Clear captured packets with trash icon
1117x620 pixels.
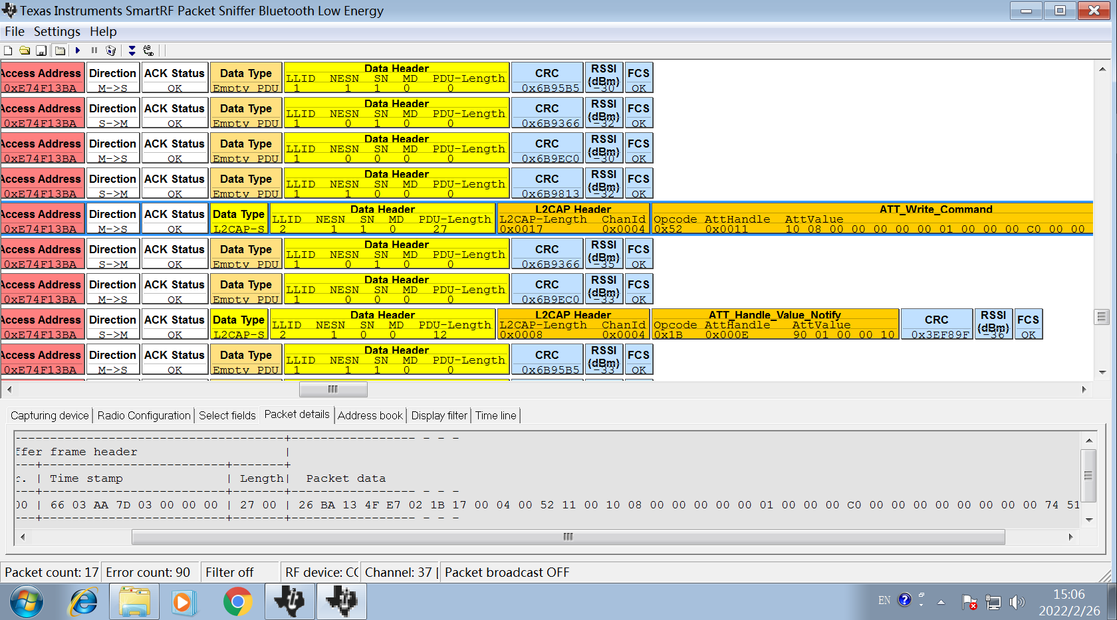pos(111,51)
